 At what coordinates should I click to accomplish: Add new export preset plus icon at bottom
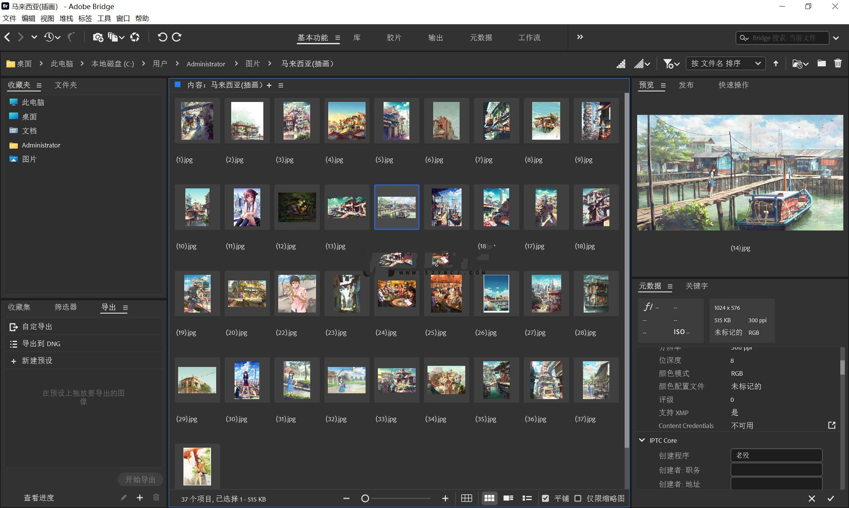140,497
